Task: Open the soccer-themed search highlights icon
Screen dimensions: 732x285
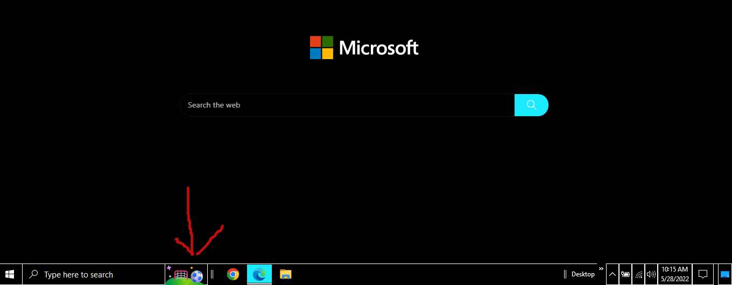Action: click(x=185, y=275)
